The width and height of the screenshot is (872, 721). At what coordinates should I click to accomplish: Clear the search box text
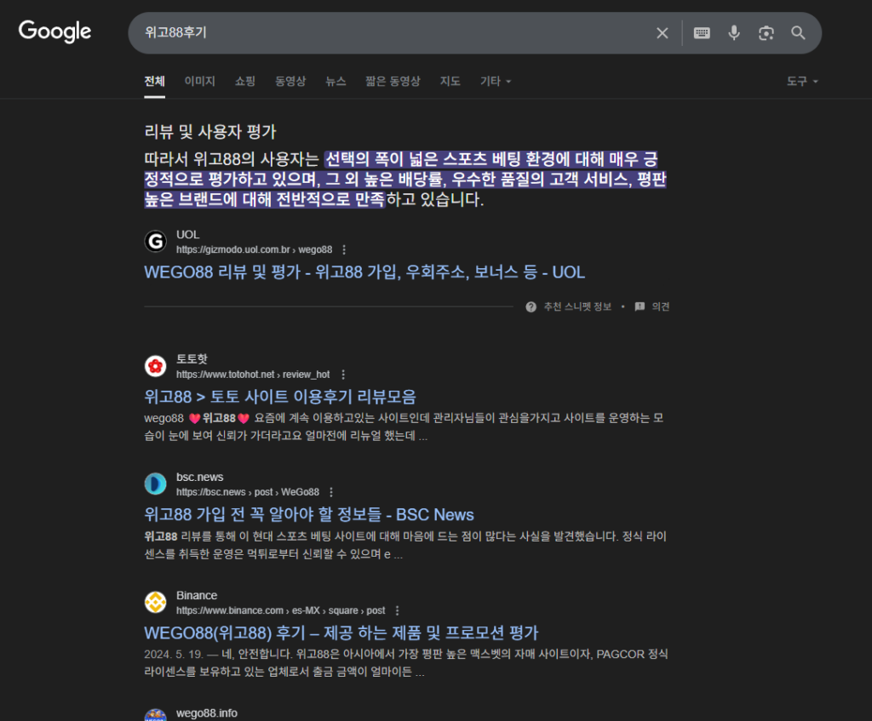(662, 33)
